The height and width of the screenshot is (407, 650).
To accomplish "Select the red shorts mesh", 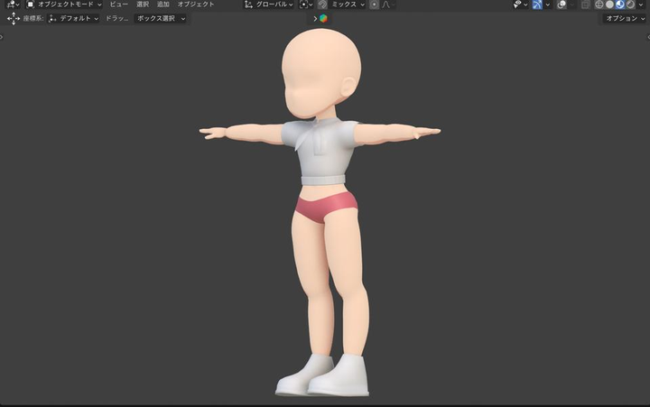I will [x=326, y=207].
